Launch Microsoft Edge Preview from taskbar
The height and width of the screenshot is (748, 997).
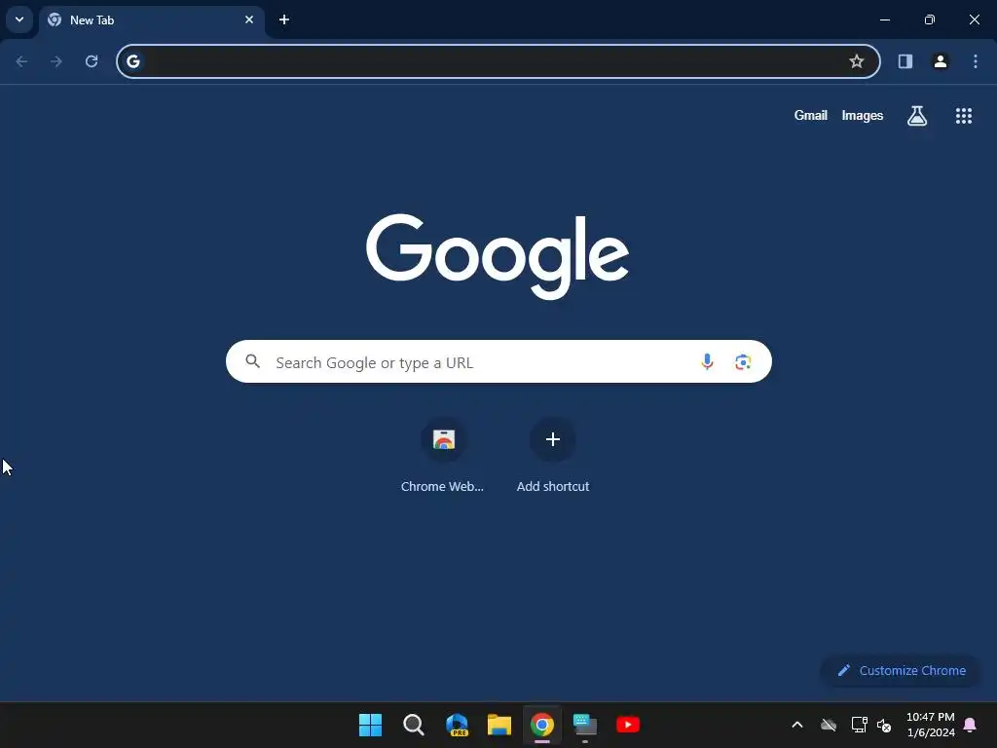point(457,725)
